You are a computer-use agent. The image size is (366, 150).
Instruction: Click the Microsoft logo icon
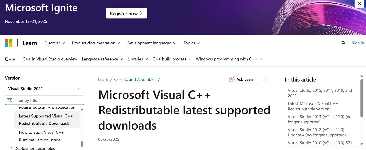click(8, 43)
